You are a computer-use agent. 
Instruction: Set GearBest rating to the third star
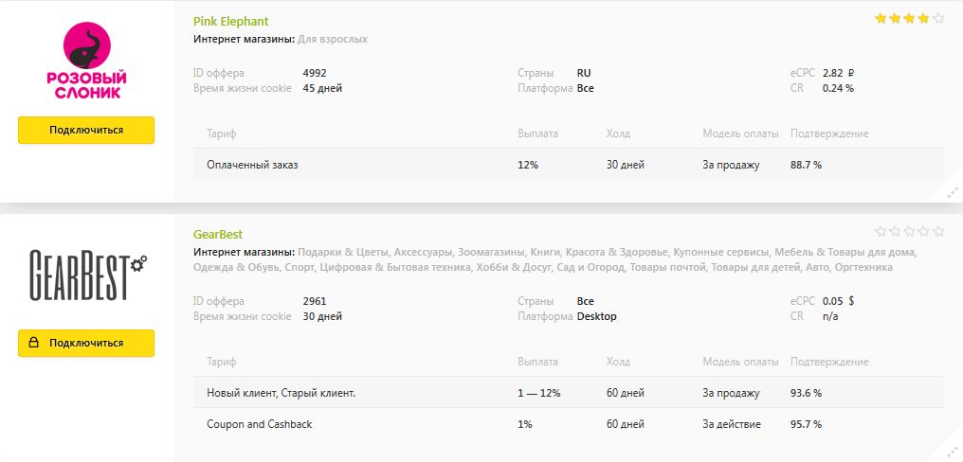click(909, 231)
